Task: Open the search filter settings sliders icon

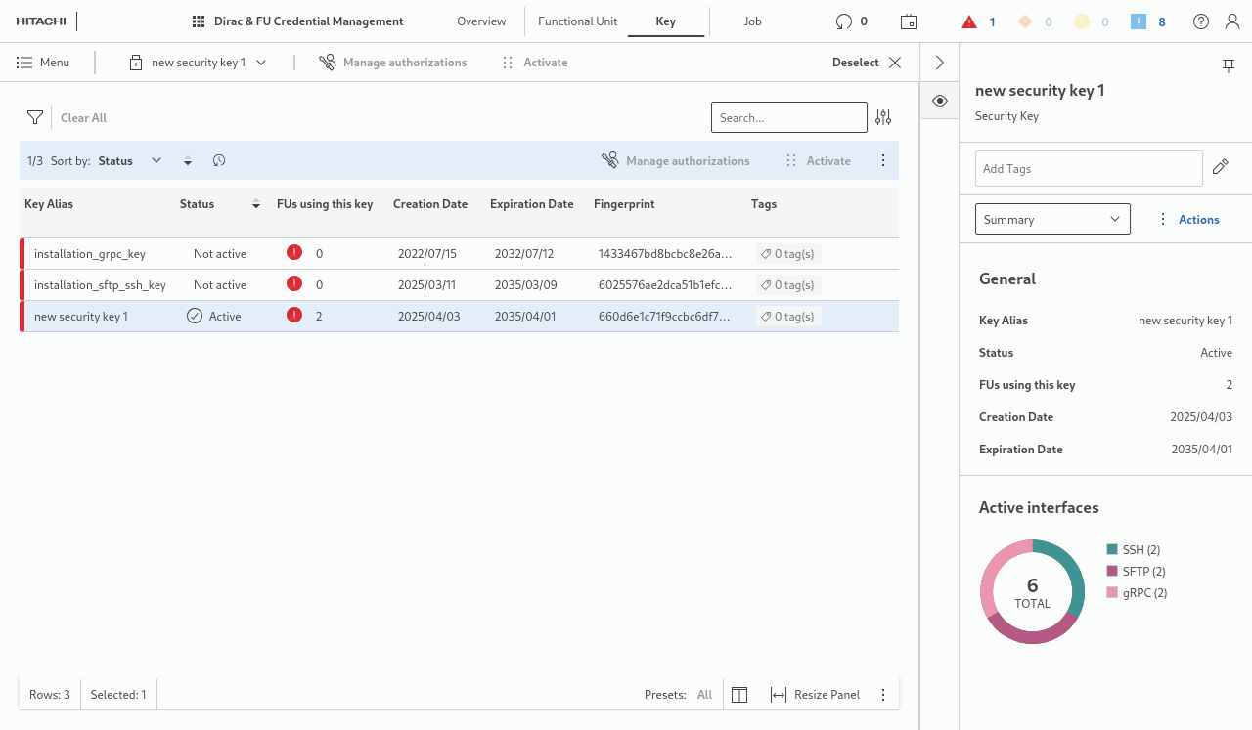Action: click(x=883, y=117)
